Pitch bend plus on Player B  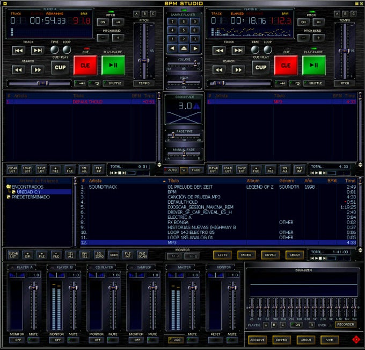(x=319, y=38)
